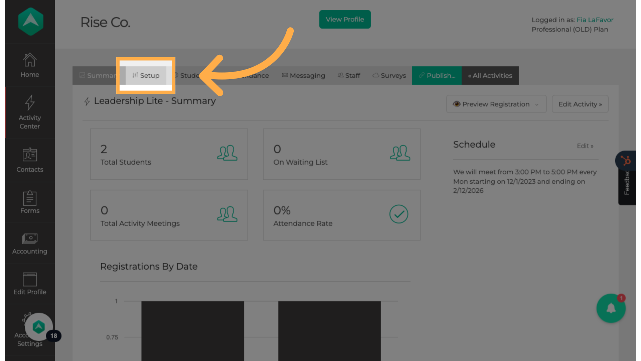Click the Attendance Rate checkmark icon
The width and height of the screenshot is (641, 361).
pos(399,214)
